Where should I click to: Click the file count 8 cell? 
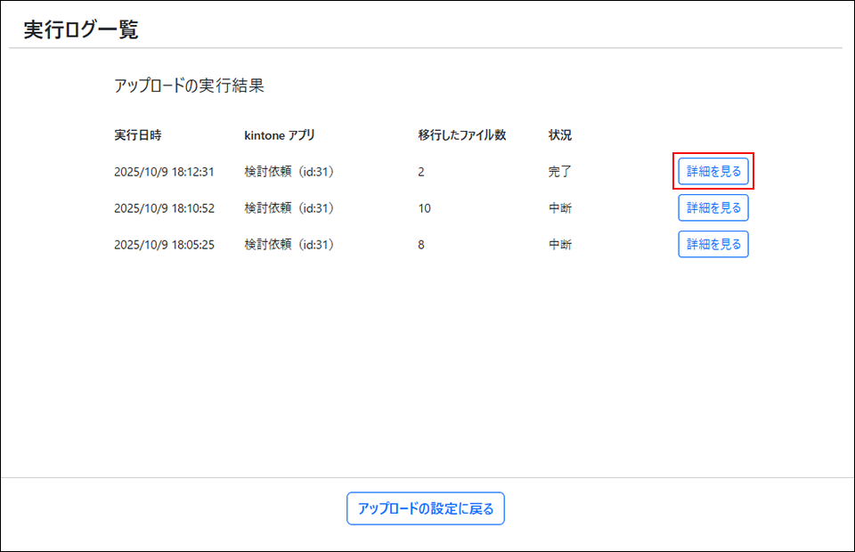pos(421,244)
